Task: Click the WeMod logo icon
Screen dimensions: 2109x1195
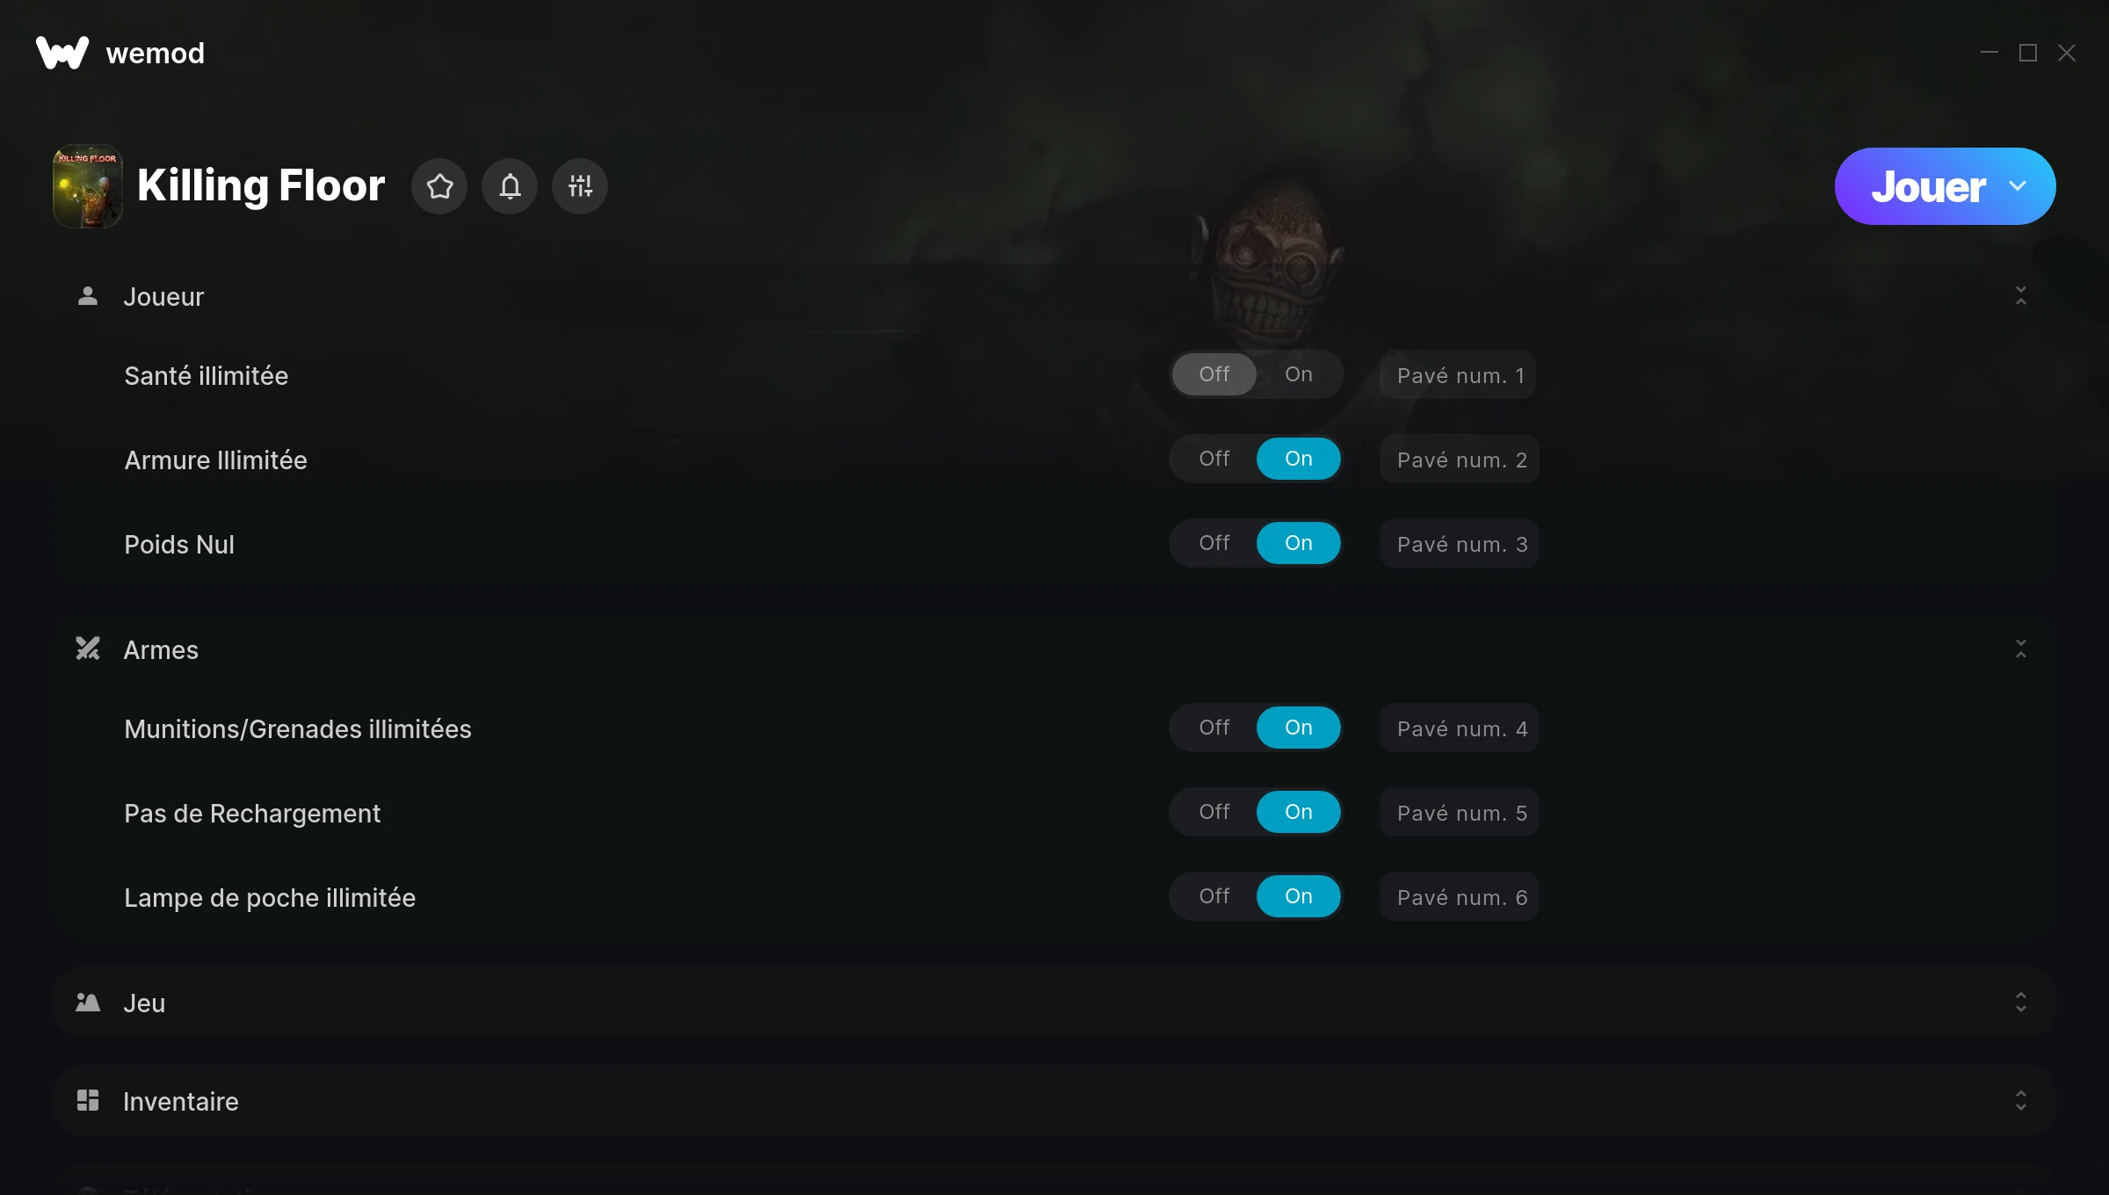Action: (x=62, y=53)
